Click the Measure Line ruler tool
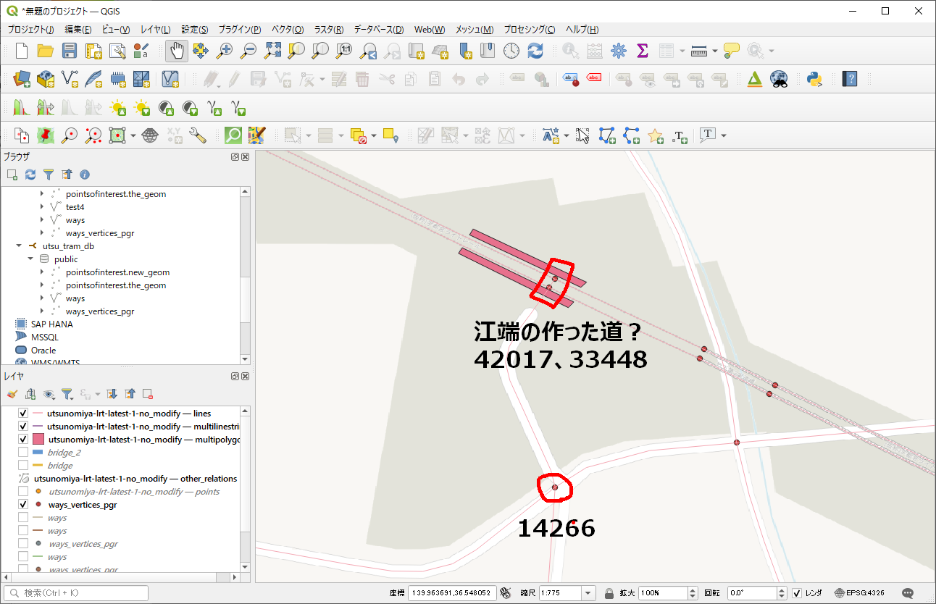The height and width of the screenshot is (604, 936). pos(699,51)
